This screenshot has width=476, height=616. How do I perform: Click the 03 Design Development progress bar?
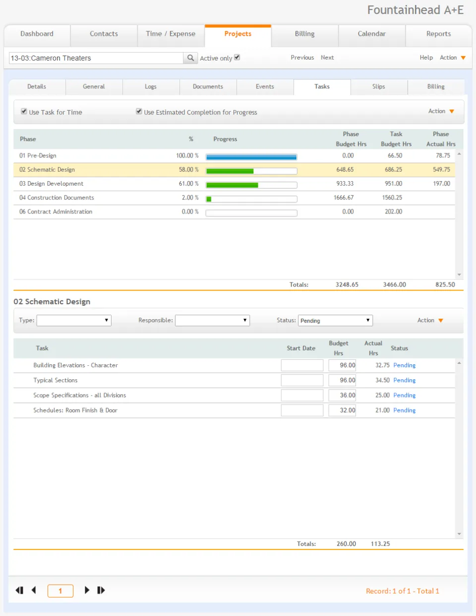251,185
